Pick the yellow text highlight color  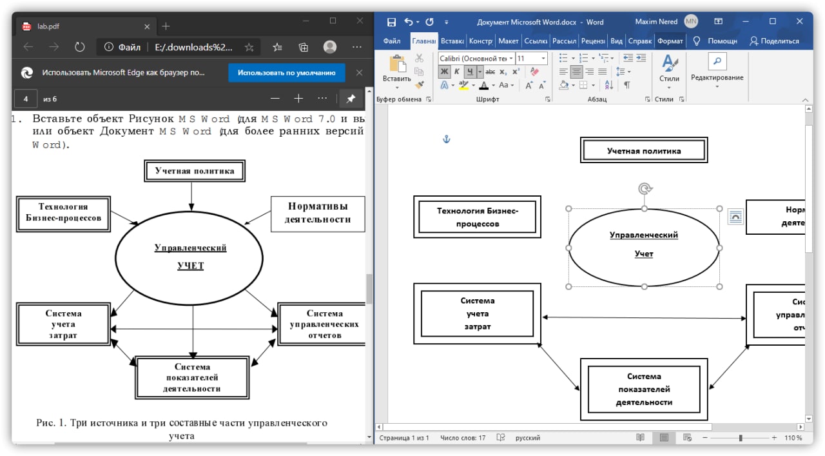point(463,85)
